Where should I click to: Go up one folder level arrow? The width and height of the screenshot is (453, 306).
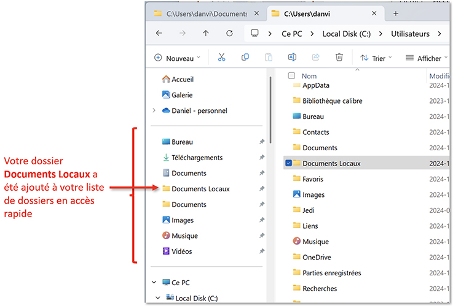point(206,34)
